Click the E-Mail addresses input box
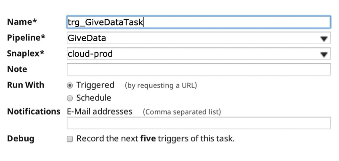This screenshot has width=339, height=161. (199, 123)
